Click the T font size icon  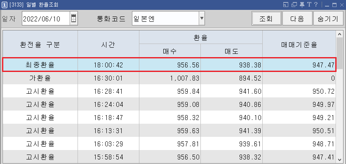point(309,5)
